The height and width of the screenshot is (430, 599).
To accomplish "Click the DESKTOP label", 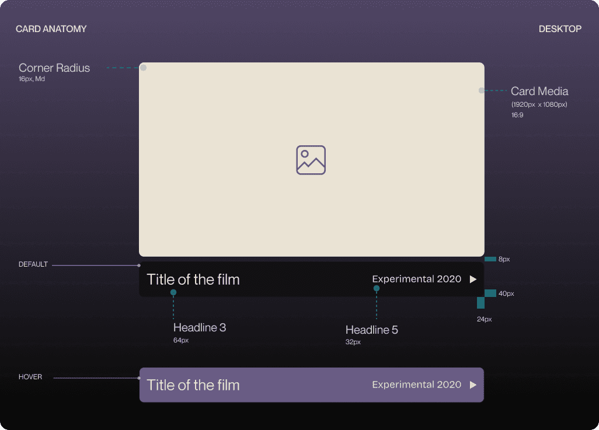I will 560,29.
